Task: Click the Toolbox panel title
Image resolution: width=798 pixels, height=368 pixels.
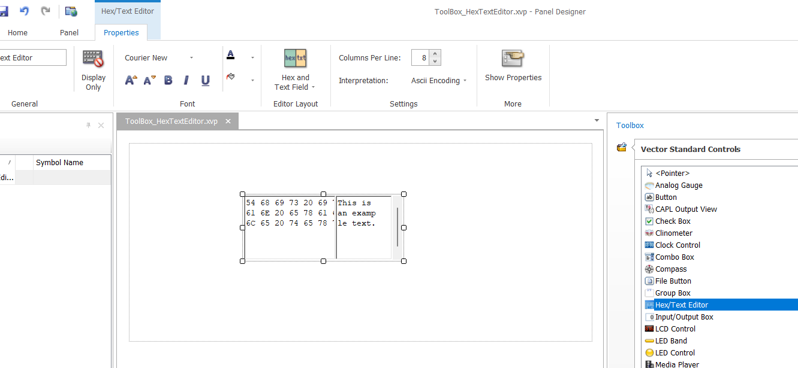Action: [x=630, y=125]
